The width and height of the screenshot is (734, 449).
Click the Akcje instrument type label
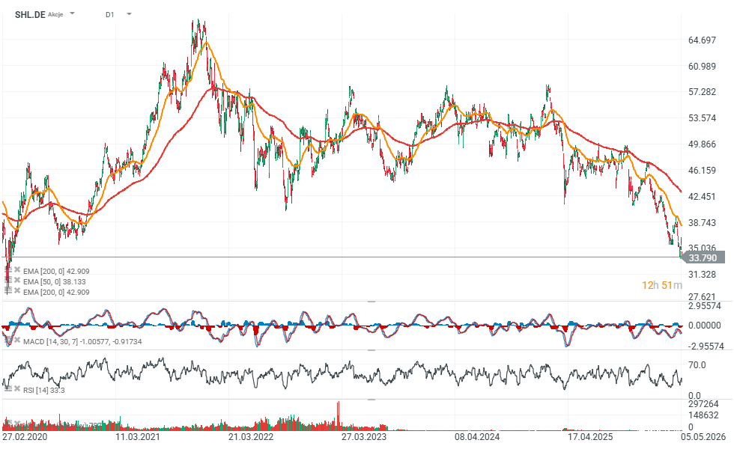pos(55,14)
